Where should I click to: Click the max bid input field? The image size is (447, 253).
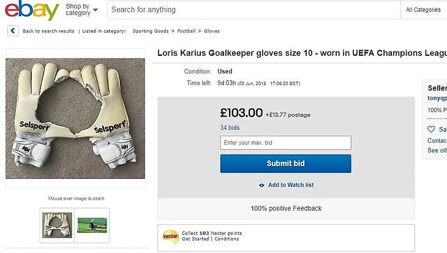(285, 143)
